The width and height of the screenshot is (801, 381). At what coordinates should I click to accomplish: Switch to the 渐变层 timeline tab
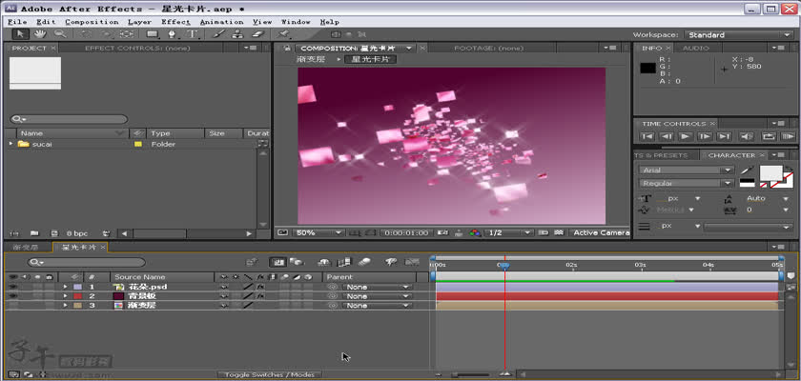click(27, 247)
